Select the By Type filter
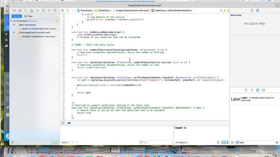 point(28,16)
